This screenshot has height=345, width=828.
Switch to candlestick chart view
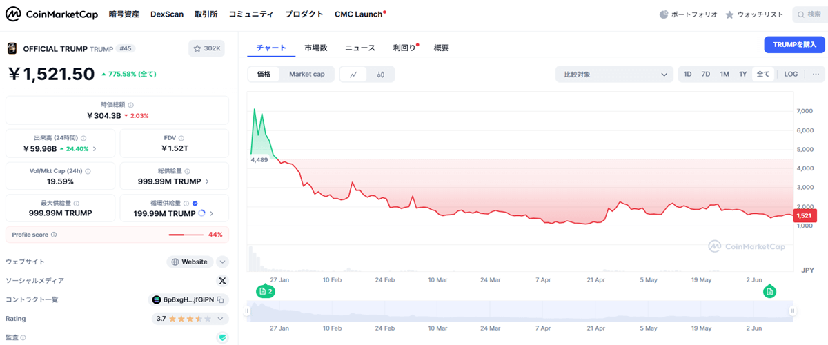[x=380, y=74]
